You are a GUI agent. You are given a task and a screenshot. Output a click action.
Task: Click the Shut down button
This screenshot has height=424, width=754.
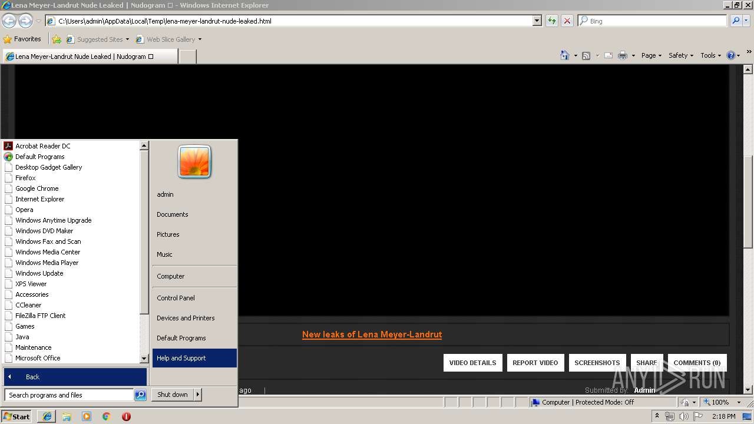(x=173, y=395)
